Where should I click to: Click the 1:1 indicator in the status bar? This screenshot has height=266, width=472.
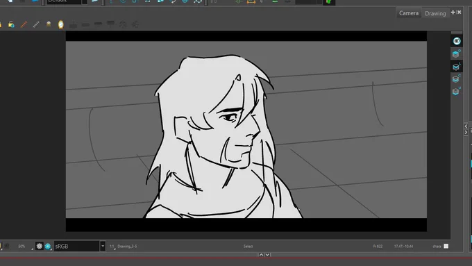[x=112, y=247]
